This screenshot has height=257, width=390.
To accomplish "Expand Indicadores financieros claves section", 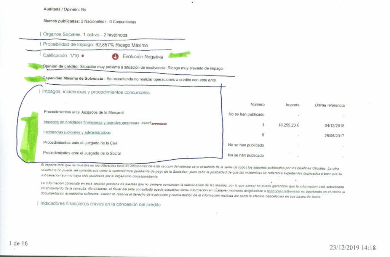I will coord(101,204).
